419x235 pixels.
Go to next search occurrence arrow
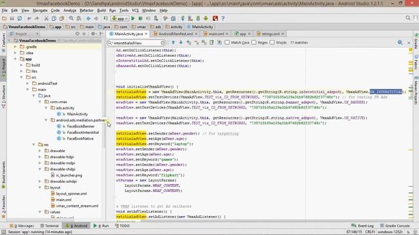point(181,42)
